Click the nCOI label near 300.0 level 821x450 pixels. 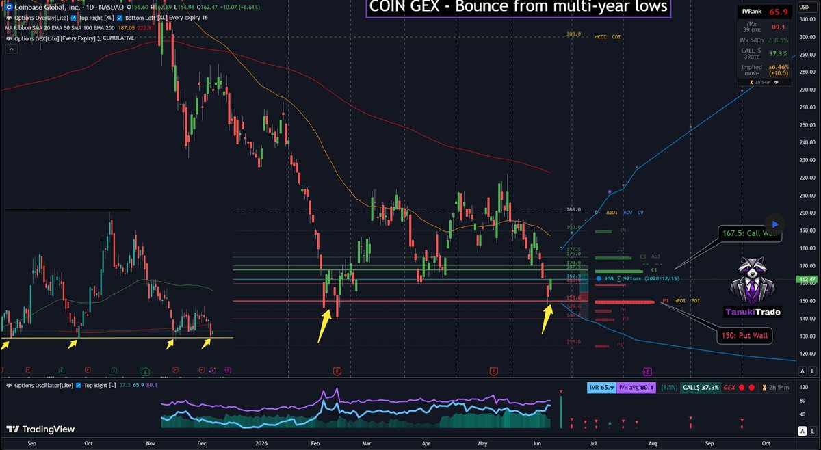tap(601, 36)
